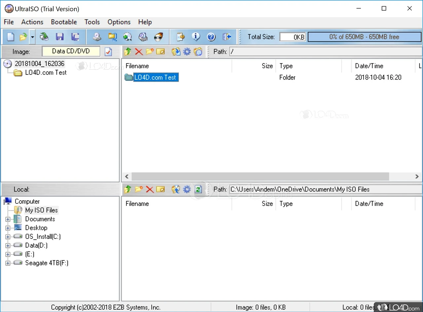Sort image pane by Size column

point(253,66)
